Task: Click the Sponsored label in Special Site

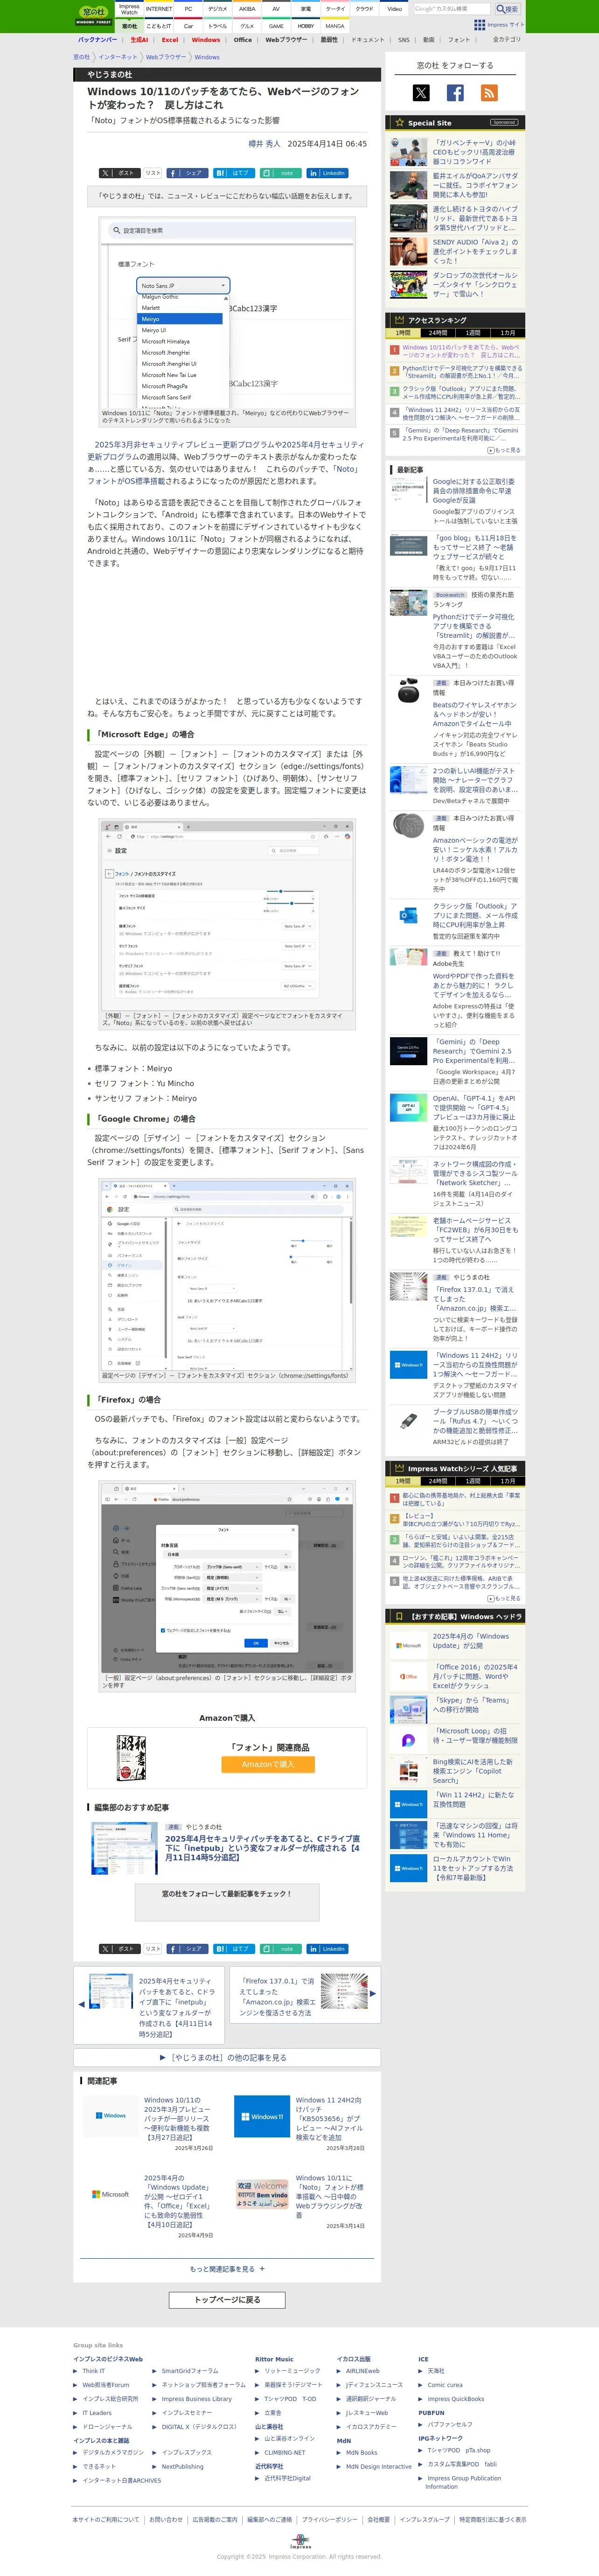Action: [504, 122]
